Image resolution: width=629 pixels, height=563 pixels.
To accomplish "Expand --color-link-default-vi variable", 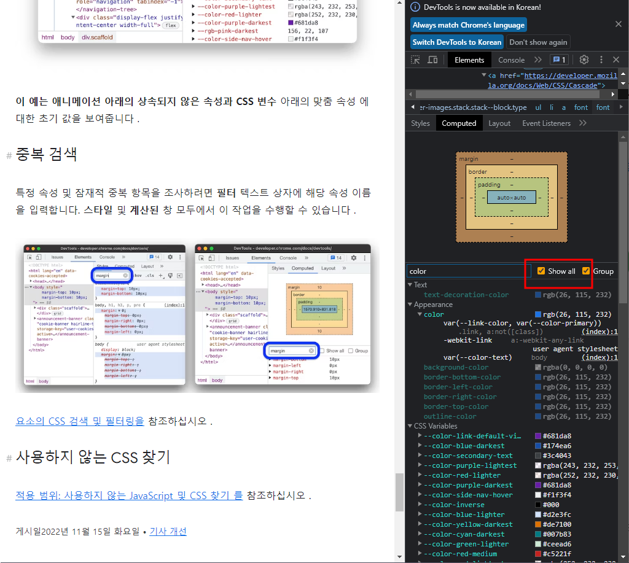I will coord(420,435).
